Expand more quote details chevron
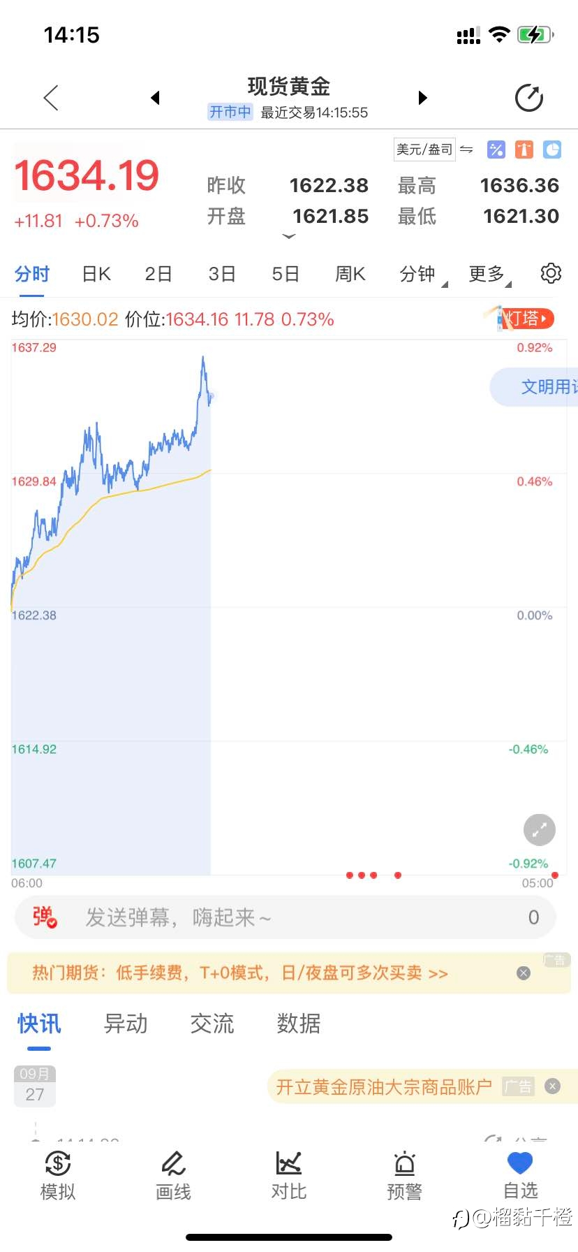 pyautogui.click(x=289, y=237)
